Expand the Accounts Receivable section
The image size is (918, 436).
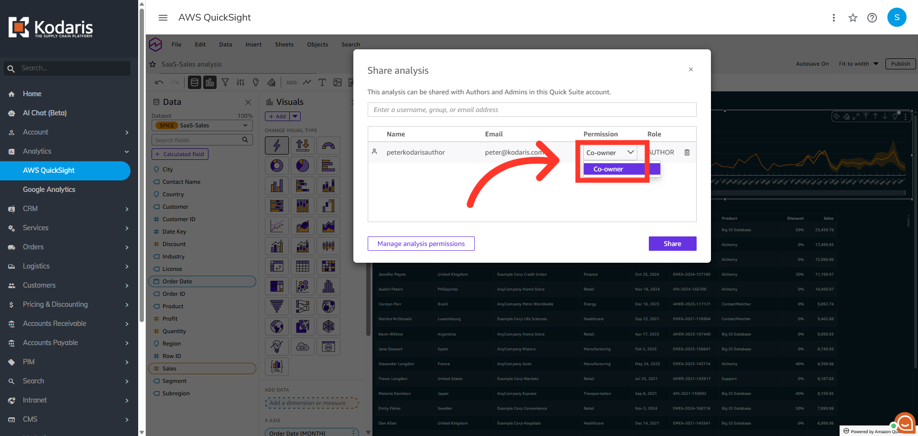(x=127, y=324)
